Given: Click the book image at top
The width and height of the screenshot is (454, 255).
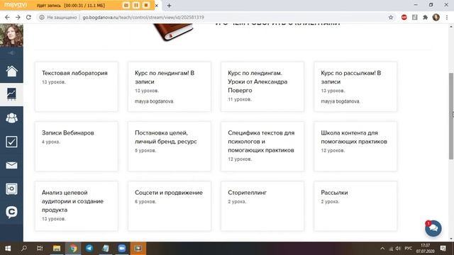Looking at the screenshot, I should click(173, 32).
